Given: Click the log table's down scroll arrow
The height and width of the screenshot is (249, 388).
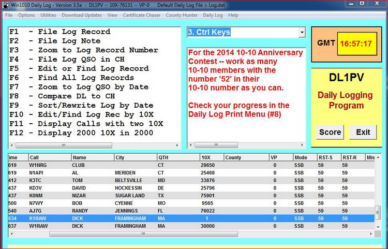Looking at the screenshot, I should (x=377, y=227).
